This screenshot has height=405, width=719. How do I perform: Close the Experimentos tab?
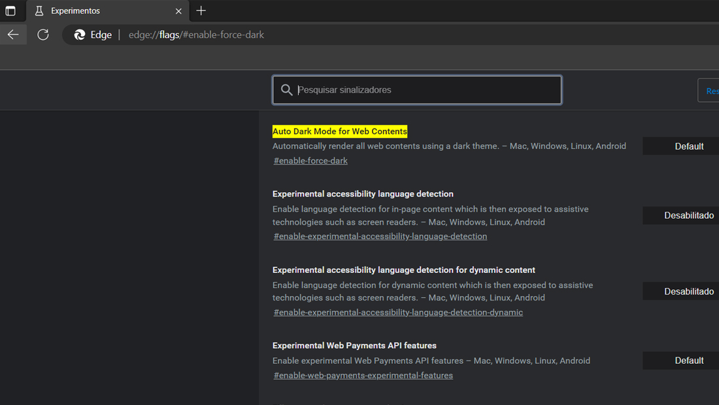click(x=178, y=11)
